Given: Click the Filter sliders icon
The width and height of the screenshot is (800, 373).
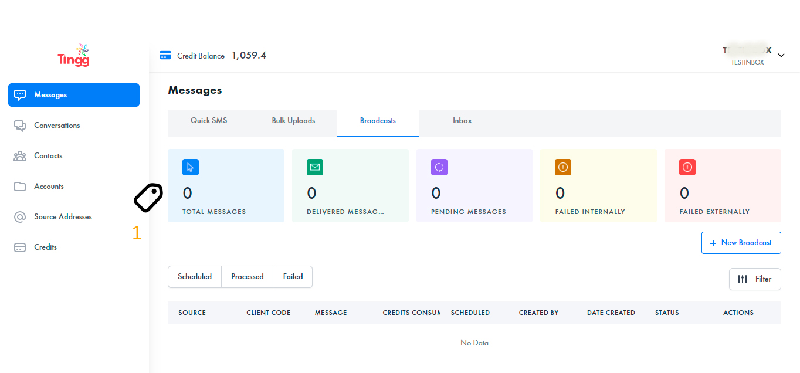Looking at the screenshot, I should (x=743, y=279).
